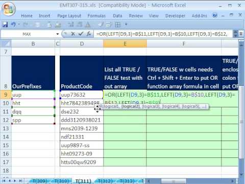Click product code uup9897-ss
Screen dimensions: 245x184
click(x=82, y=145)
